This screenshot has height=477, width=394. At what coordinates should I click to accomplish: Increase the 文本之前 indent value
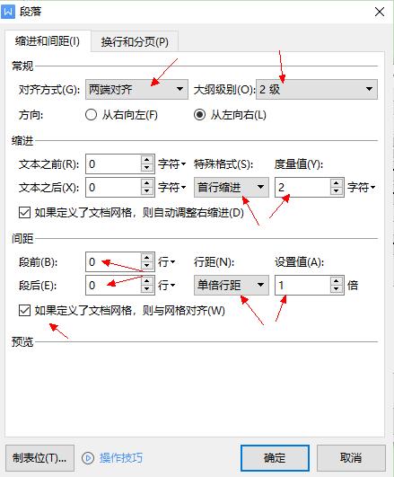click(x=147, y=160)
